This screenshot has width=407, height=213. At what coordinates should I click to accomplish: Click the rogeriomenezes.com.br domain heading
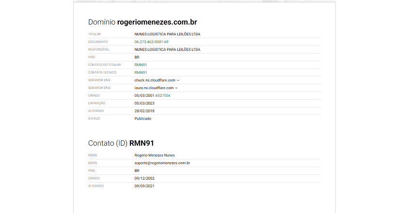(x=157, y=22)
